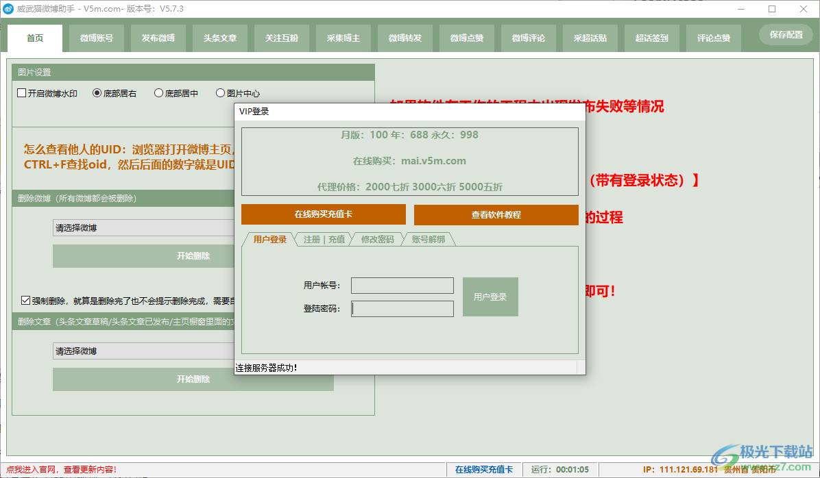The image size is (820, 478).
Task: Open the 微博转发 tab
Action: (x=405, y=38)
